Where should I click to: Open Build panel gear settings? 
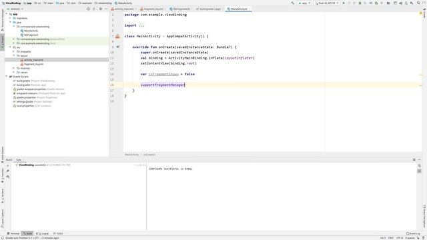point(414,160)
